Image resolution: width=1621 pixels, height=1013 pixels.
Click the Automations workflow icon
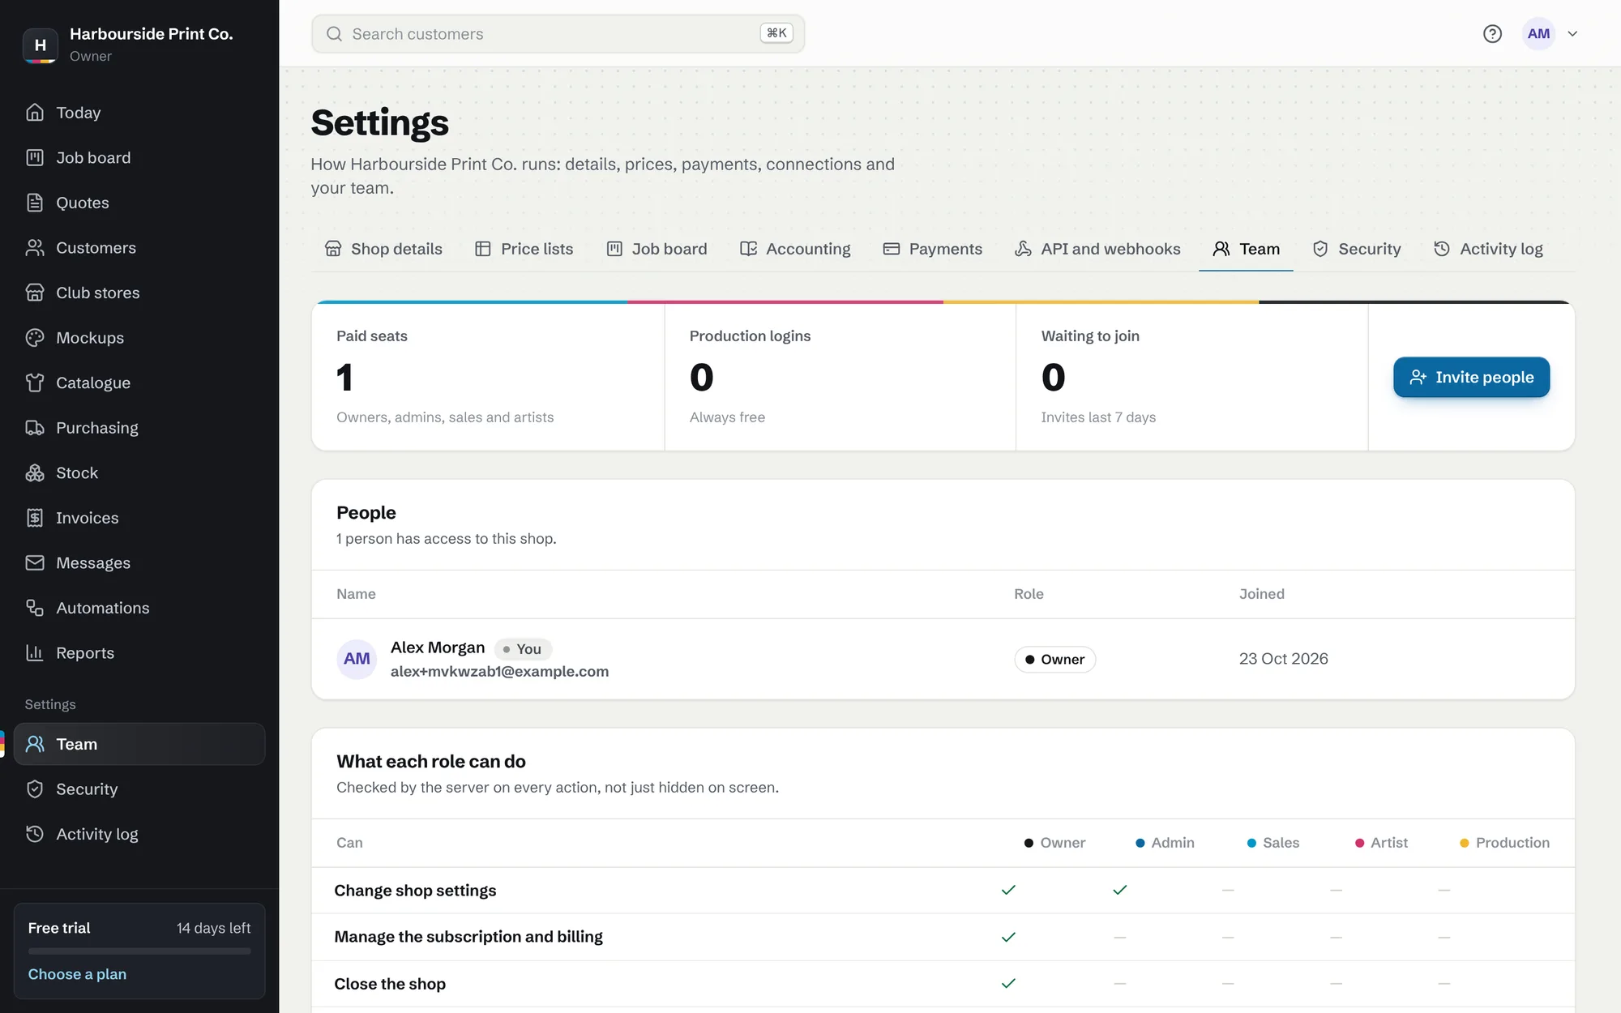pos(35,607)
